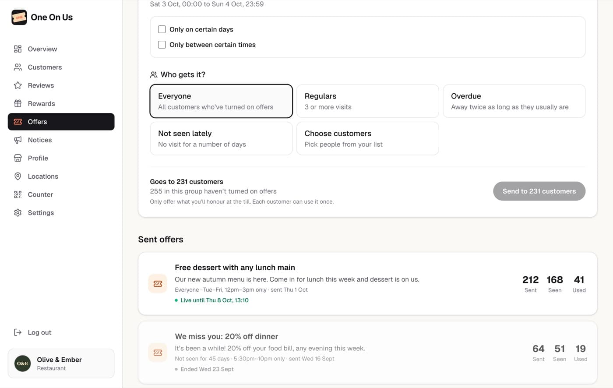Viewport: 613px width, 388px height.
Task: Click the Reviews star icon
Action: tap(18, 85)
